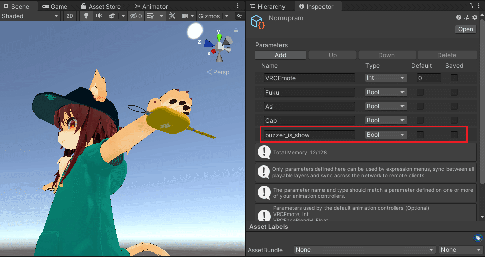Toggle Saved checkbox for Asi
Screen dimensions: 485x257
454,106
